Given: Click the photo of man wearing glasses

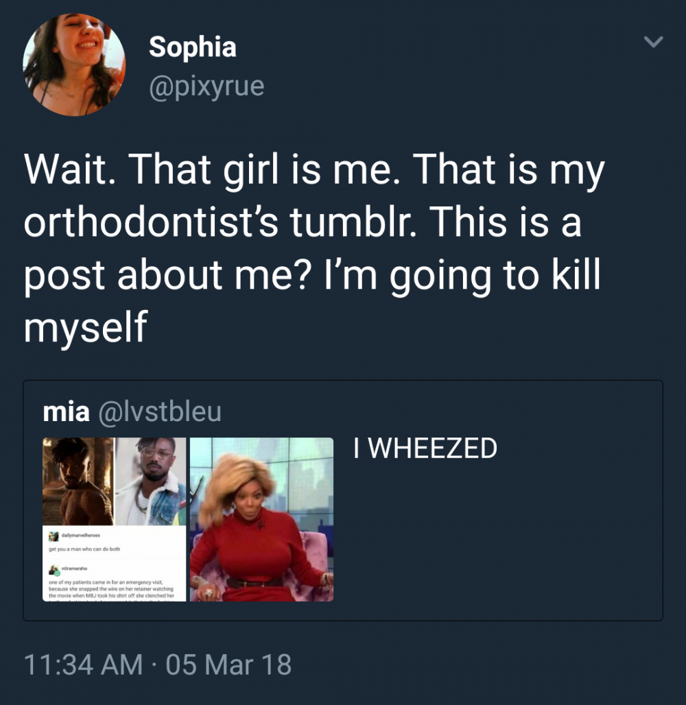Looking at the screenshot, I should pyautogui.click(x=150, y=481).
